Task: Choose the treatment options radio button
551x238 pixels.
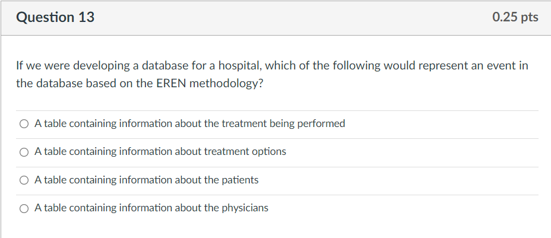Action: 24,152
